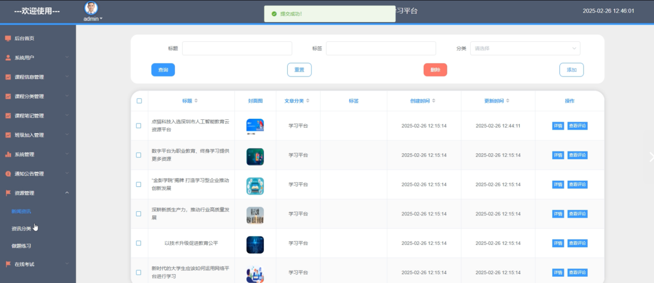The height and width of the screenshot is (283, 654).
Task: Click the 课程分类管理 chart icon
Action: [8, 97]
